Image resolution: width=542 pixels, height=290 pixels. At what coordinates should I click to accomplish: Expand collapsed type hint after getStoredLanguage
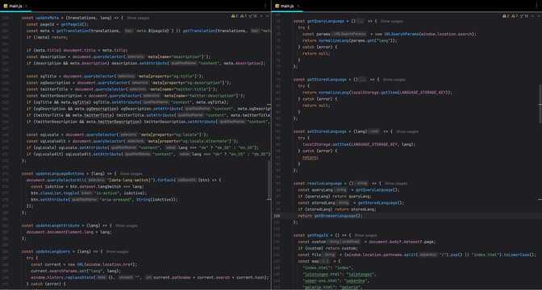coord(363,80)
